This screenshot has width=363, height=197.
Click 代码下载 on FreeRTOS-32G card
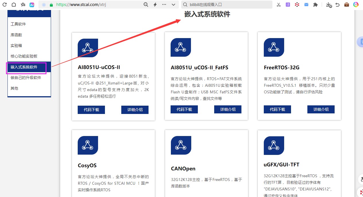[x=277, y=109]
